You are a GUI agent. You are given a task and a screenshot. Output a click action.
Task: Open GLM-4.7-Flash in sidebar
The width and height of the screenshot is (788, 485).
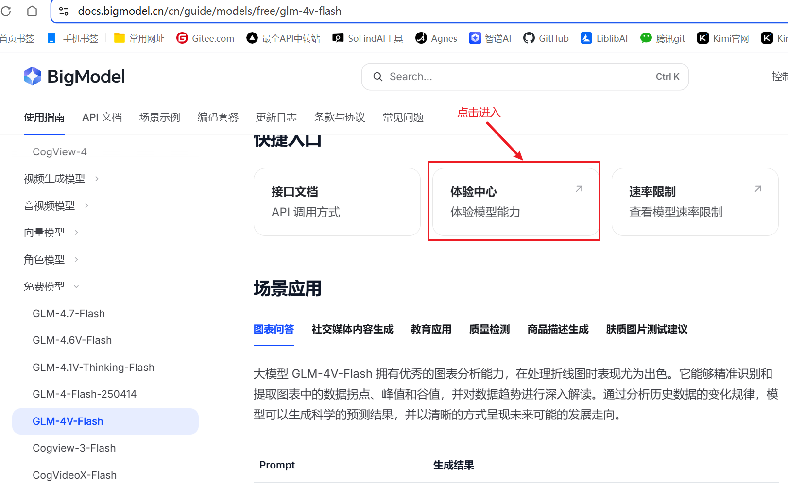[x=69, y=314]
